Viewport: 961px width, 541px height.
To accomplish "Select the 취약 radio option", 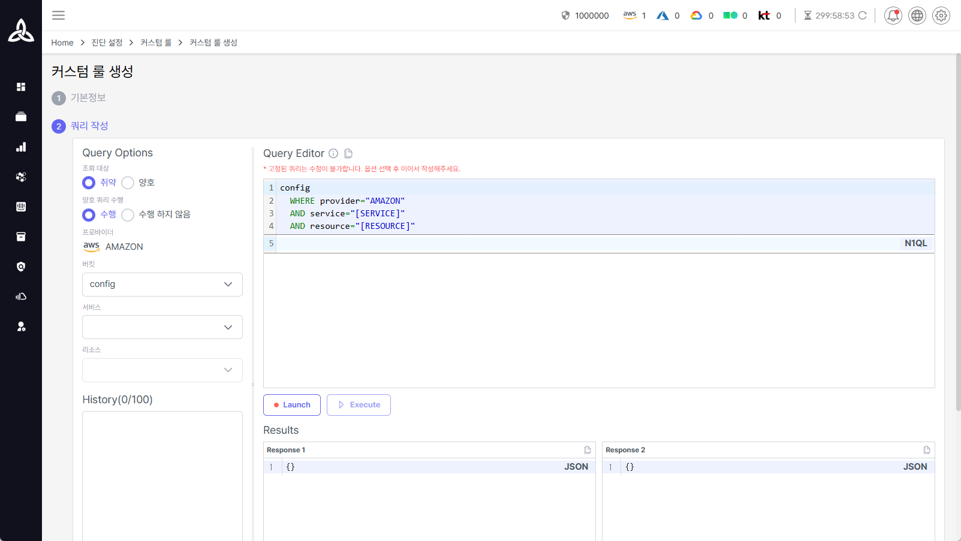I will [x=89, y=183].
